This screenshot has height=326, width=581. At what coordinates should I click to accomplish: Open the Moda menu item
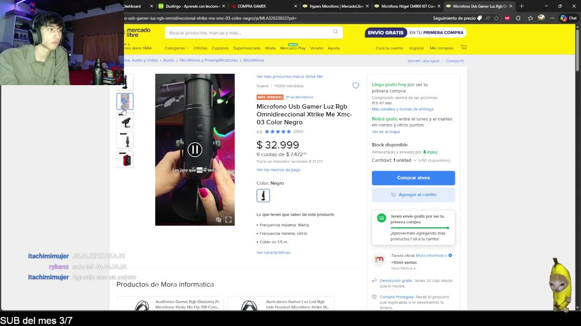270,48
